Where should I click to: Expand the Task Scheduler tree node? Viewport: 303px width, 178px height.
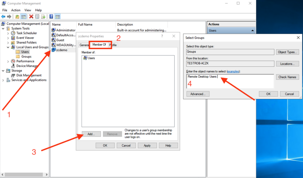coord(8,33)
